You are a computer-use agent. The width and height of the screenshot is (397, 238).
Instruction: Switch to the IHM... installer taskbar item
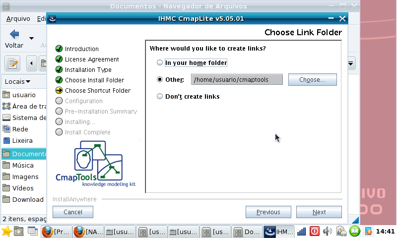[279, 232]
